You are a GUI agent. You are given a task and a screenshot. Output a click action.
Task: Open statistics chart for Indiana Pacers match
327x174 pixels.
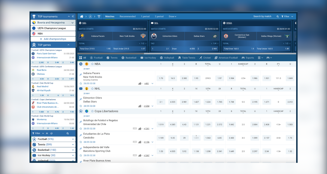pyautogui.click(x=140, y=83)
